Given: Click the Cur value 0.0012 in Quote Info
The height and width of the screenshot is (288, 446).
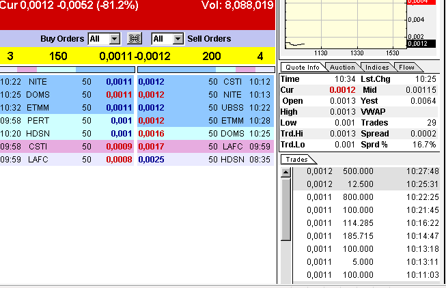Looking at the screenshot, I should point(342,90).
